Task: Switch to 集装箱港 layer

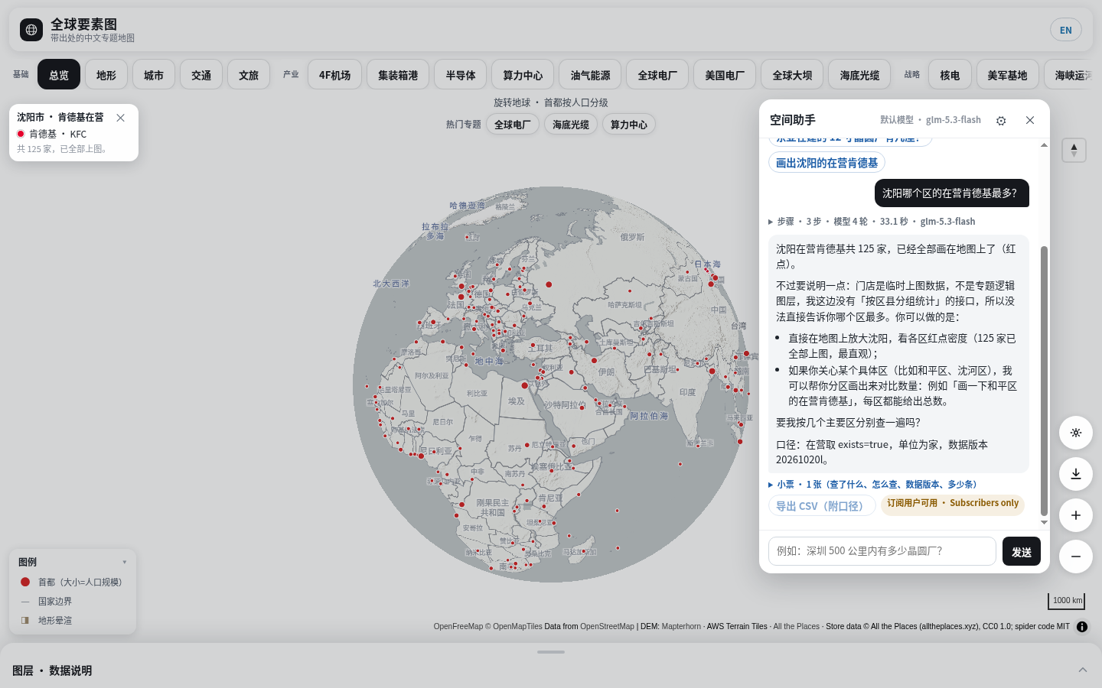Action: [x=398, y=75]
